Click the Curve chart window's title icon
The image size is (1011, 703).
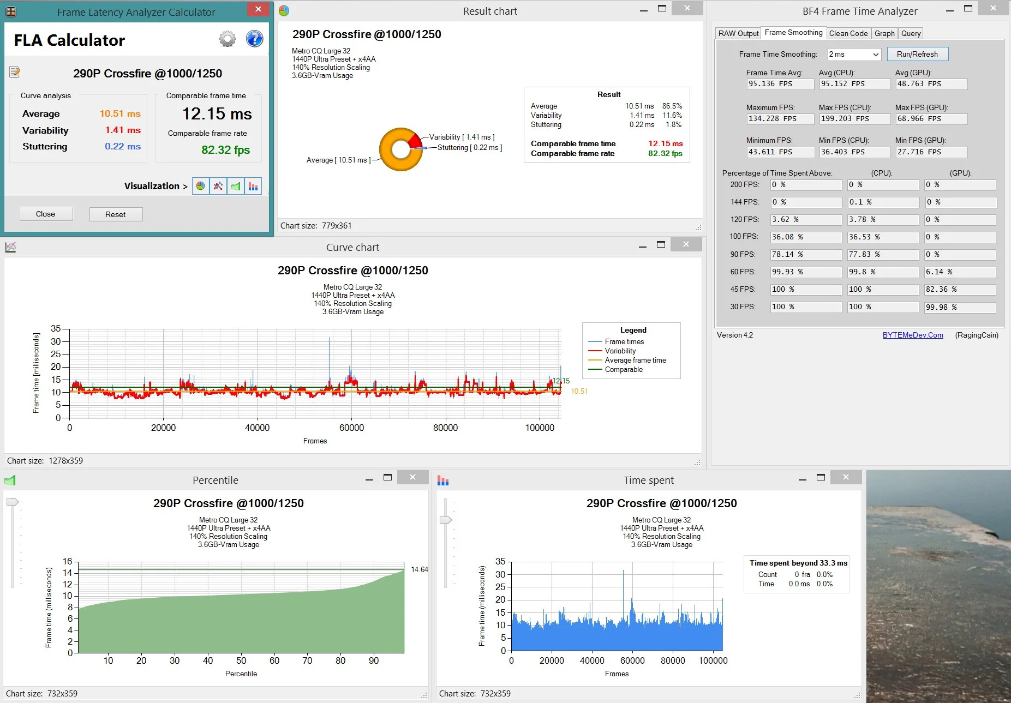[11, 247]
